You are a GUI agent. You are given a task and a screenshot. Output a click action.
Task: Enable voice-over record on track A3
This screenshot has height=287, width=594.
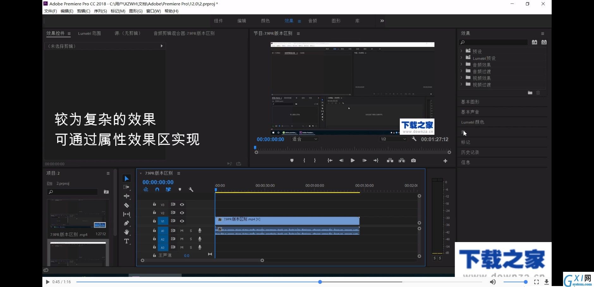[x=200, y=247]
